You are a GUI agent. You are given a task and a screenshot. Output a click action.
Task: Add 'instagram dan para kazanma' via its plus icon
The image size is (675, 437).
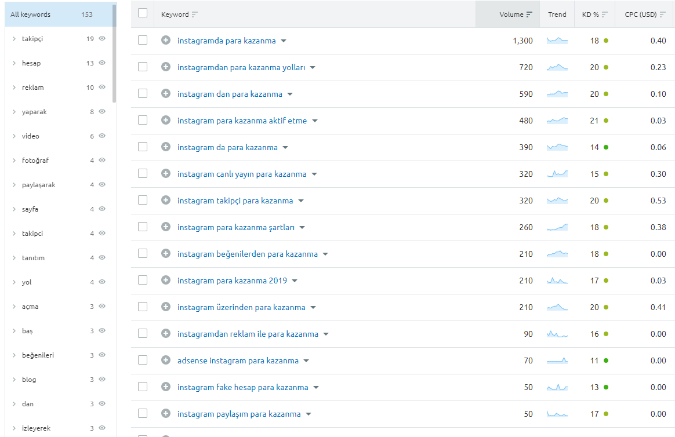click(166, 93)
